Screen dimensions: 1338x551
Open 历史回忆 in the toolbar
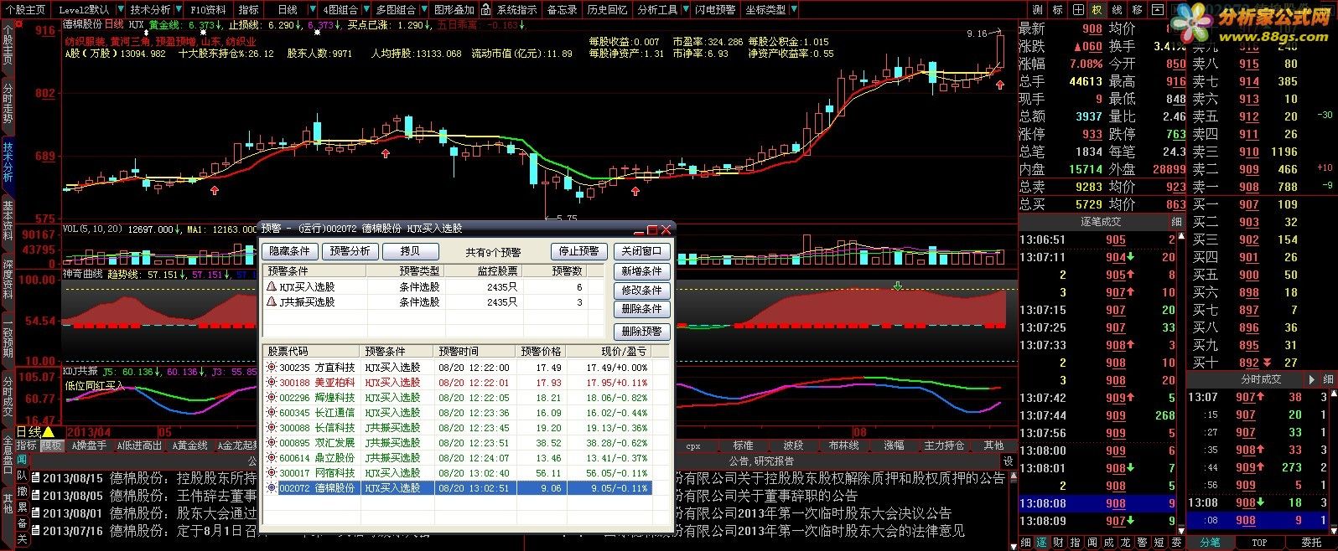coord(607,9)
